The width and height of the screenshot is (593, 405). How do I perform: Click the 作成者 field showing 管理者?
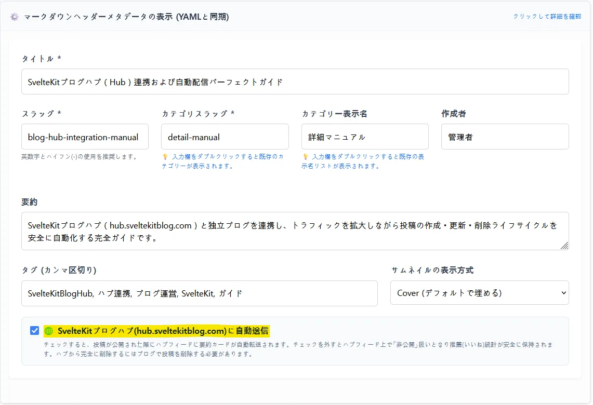coord(505,137)
